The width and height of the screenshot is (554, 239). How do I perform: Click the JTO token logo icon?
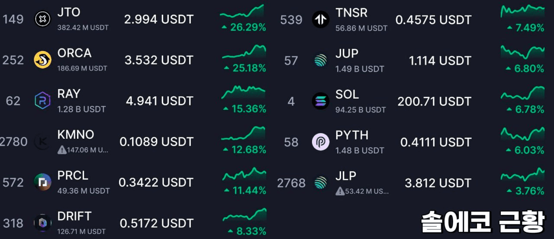(x=42, y=19)
